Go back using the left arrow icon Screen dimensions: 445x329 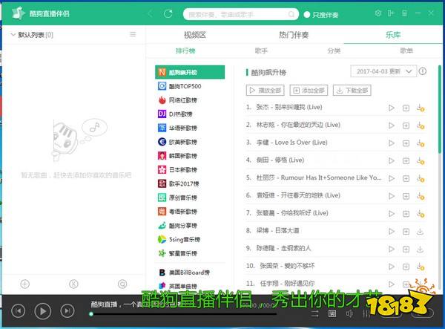pyautogui.click(x=151, y=14)
